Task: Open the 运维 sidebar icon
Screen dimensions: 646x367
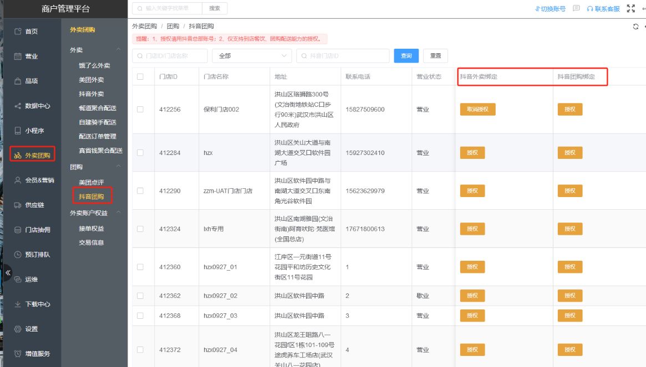Action: click(x=18, y=280)
